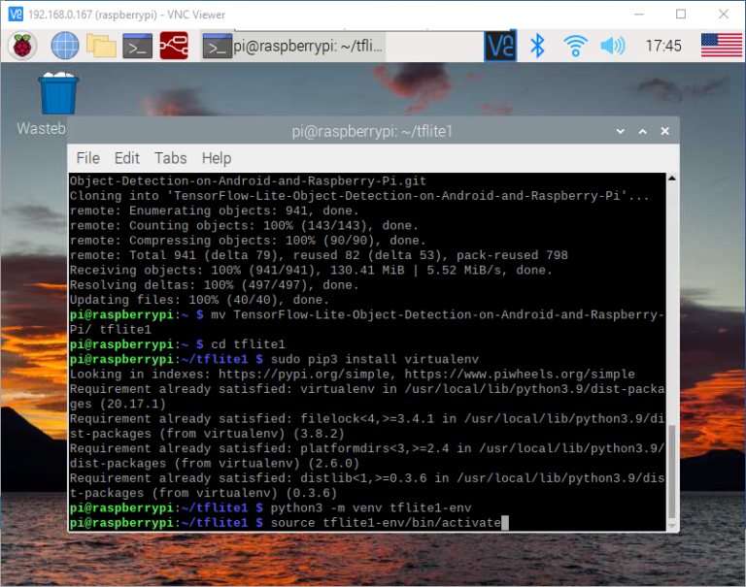Viewport: 746px width, 587px height.
Task: Open the Wastebasket on the desktop
Action: pyautogui.click(x=58, y=97)
